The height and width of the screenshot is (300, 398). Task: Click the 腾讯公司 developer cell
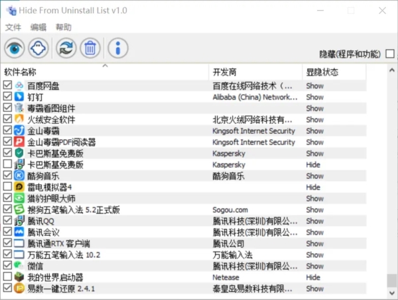click(x=228, y=244)
